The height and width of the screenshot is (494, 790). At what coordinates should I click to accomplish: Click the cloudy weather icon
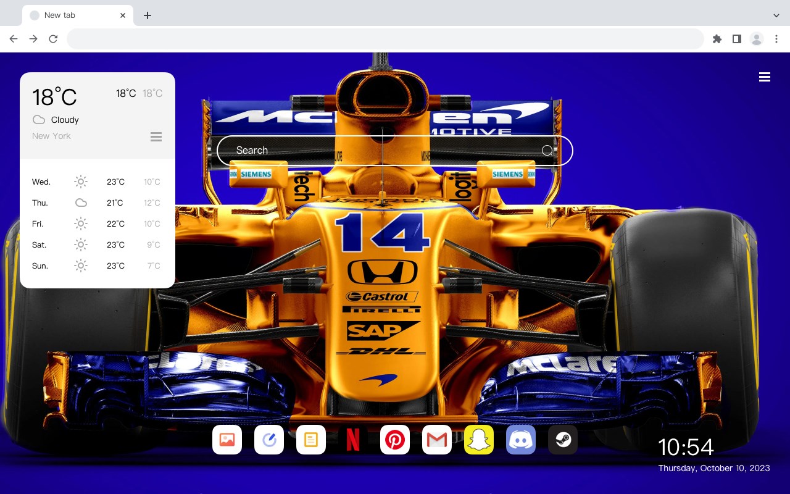coord(39,120)
